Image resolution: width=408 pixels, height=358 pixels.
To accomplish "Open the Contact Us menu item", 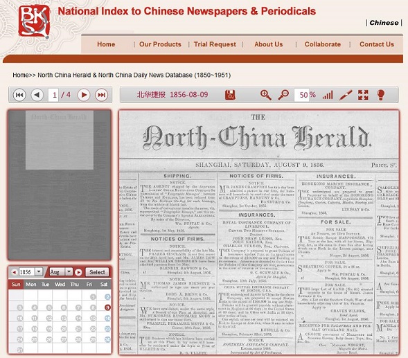I will (x=377, y=44).
